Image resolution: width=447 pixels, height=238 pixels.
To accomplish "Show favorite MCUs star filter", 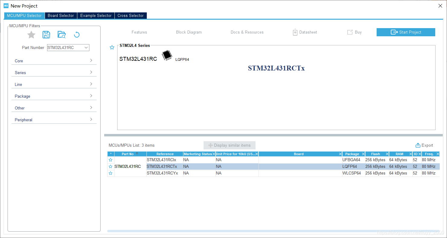I will point(31,35).
